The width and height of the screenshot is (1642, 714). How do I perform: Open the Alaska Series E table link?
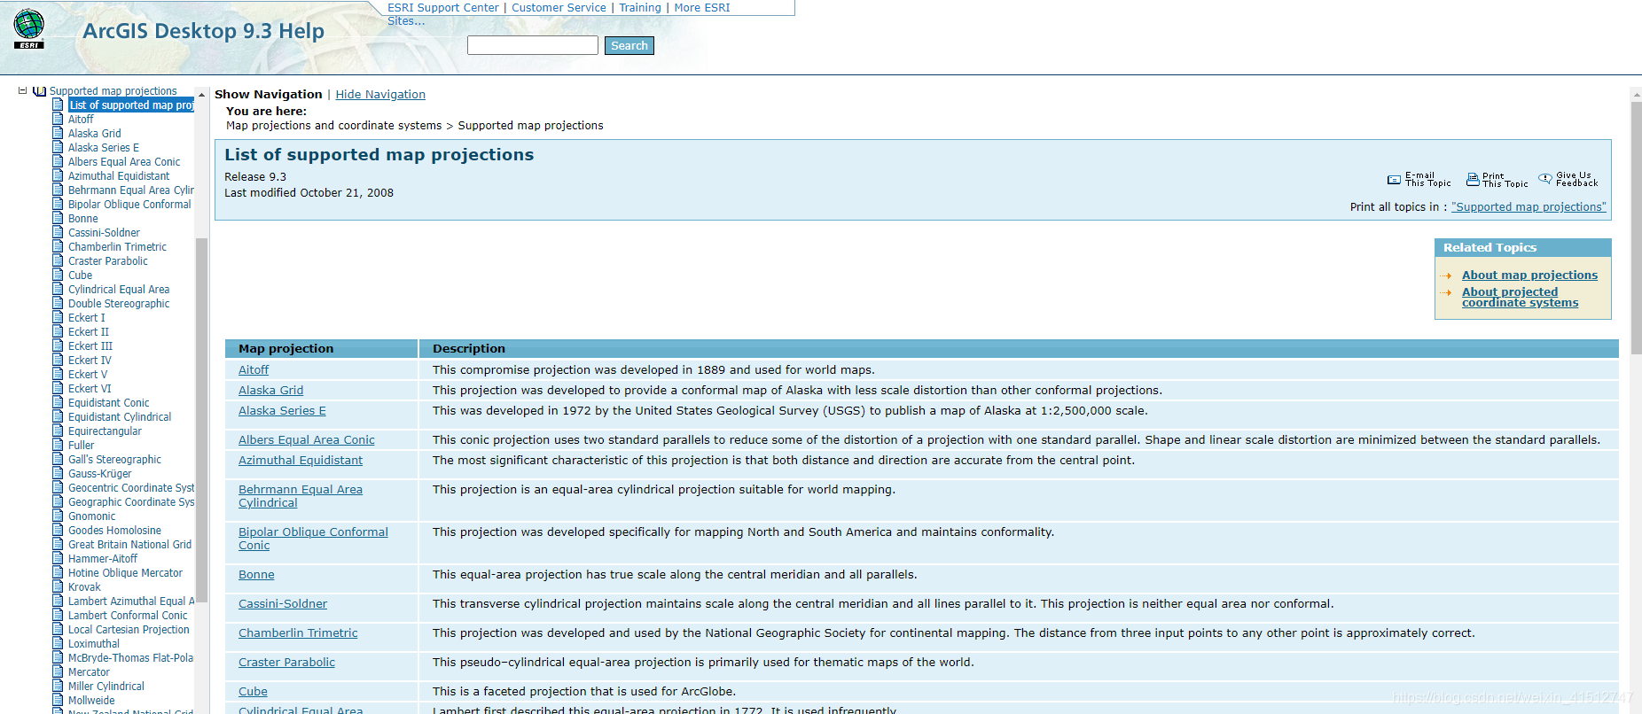click(282, 410)
